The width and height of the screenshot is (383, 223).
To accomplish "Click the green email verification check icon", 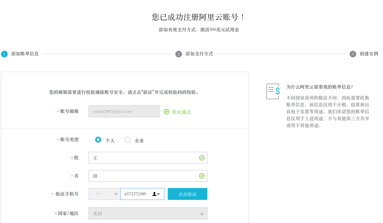I will pyautogui.click(x=167, y=112).
